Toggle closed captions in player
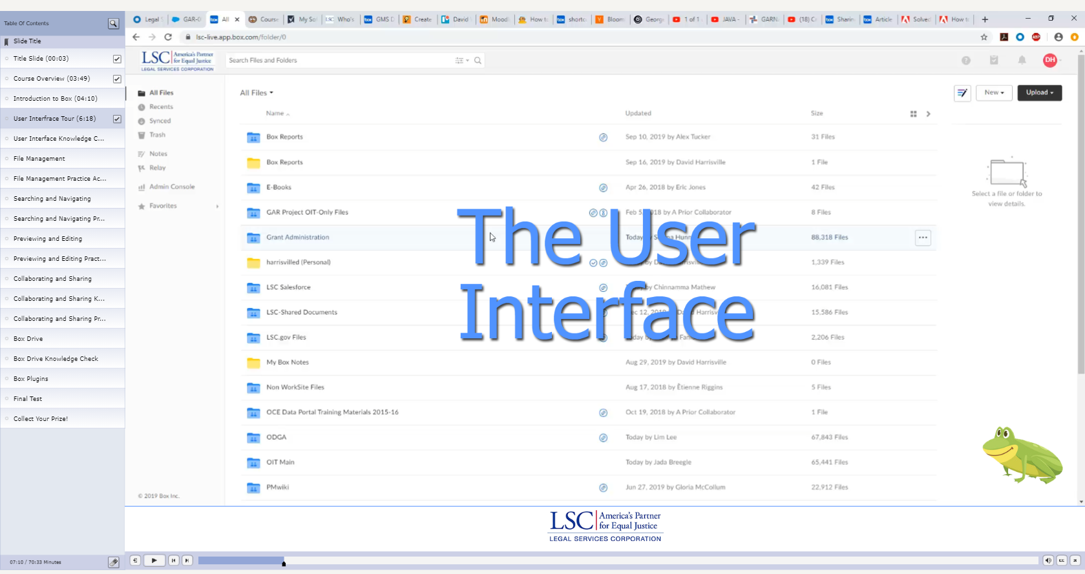Image resolution: width=1085 pixels, height=574 pixels. pyautogui.click(x=1062, y=560)
